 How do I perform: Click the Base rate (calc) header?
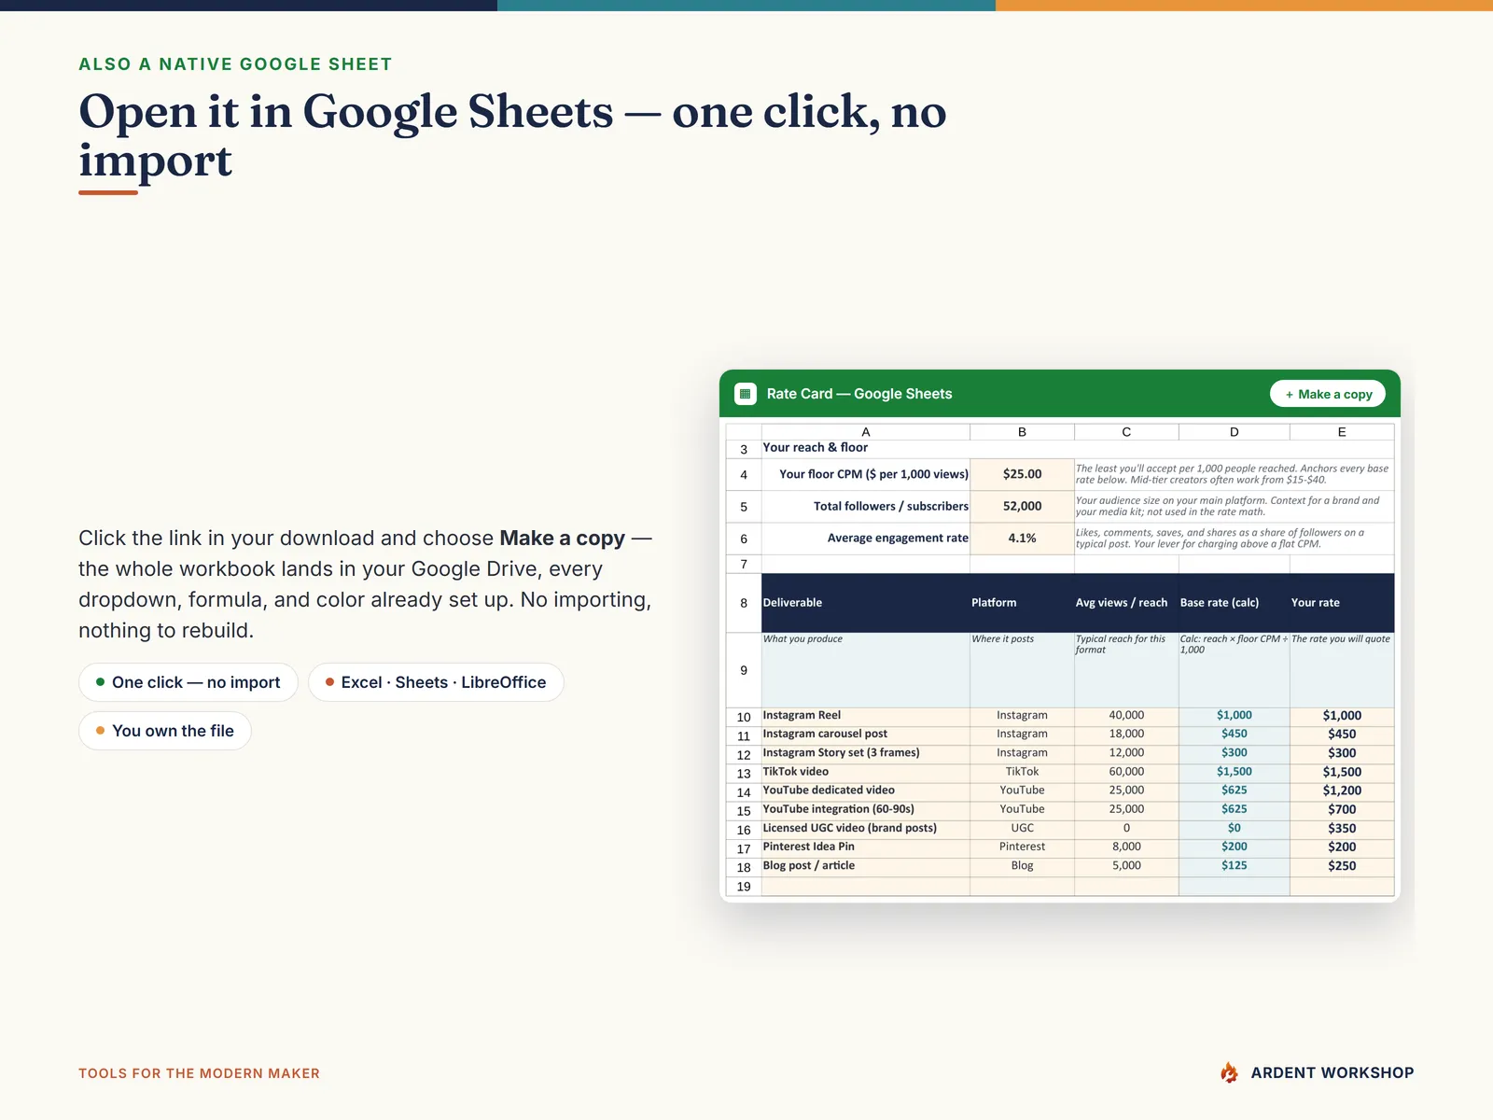coord(1234,603)
